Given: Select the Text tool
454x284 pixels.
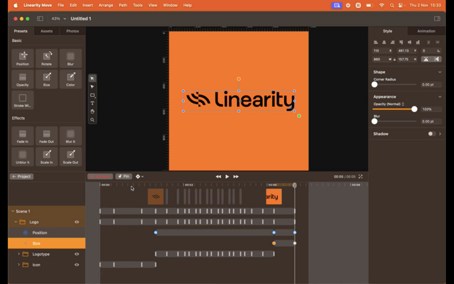Looking at the screenshot, I should (92, 103).
